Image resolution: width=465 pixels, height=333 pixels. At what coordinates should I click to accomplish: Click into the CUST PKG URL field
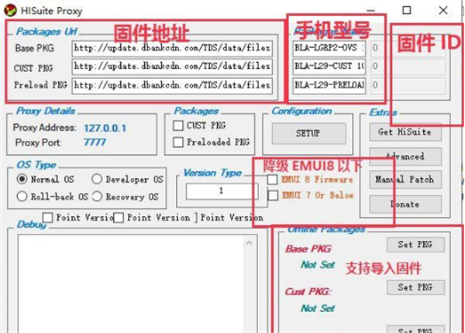(x=173, y=68)
